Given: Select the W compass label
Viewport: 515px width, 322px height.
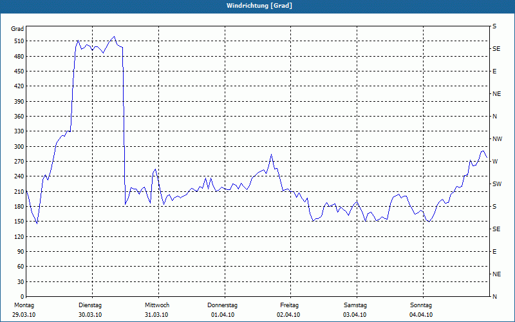Looking at the screenshot, I should [495, 162].
